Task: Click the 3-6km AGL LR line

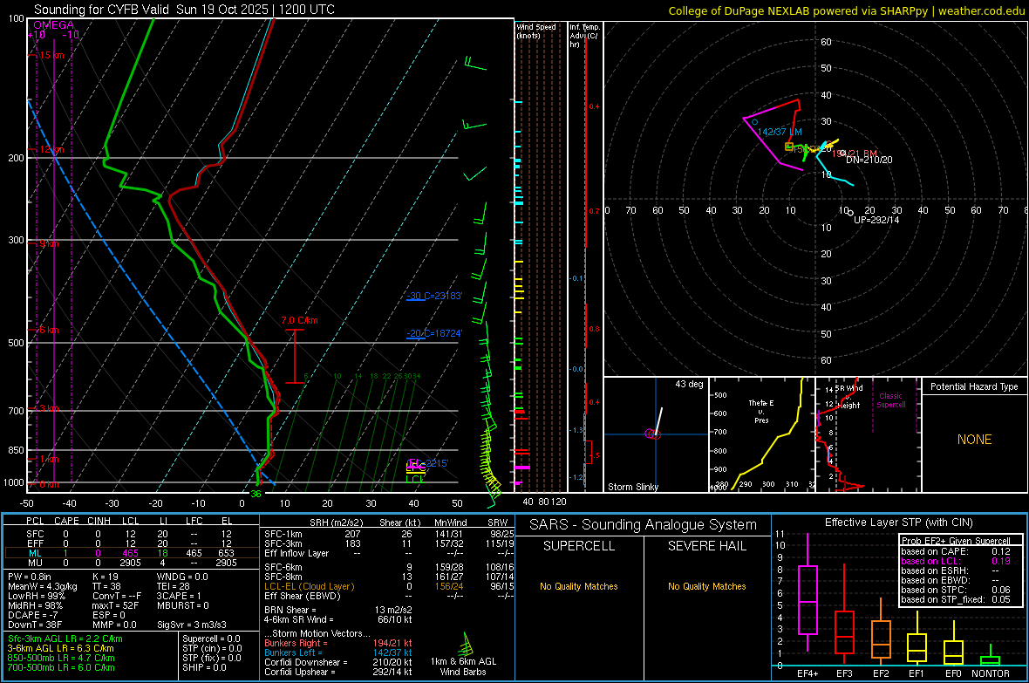Action: pyautogui.click(x=61, y=648)
